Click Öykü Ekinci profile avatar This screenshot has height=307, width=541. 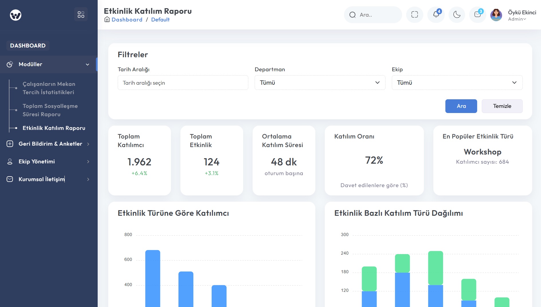(496, 15)
